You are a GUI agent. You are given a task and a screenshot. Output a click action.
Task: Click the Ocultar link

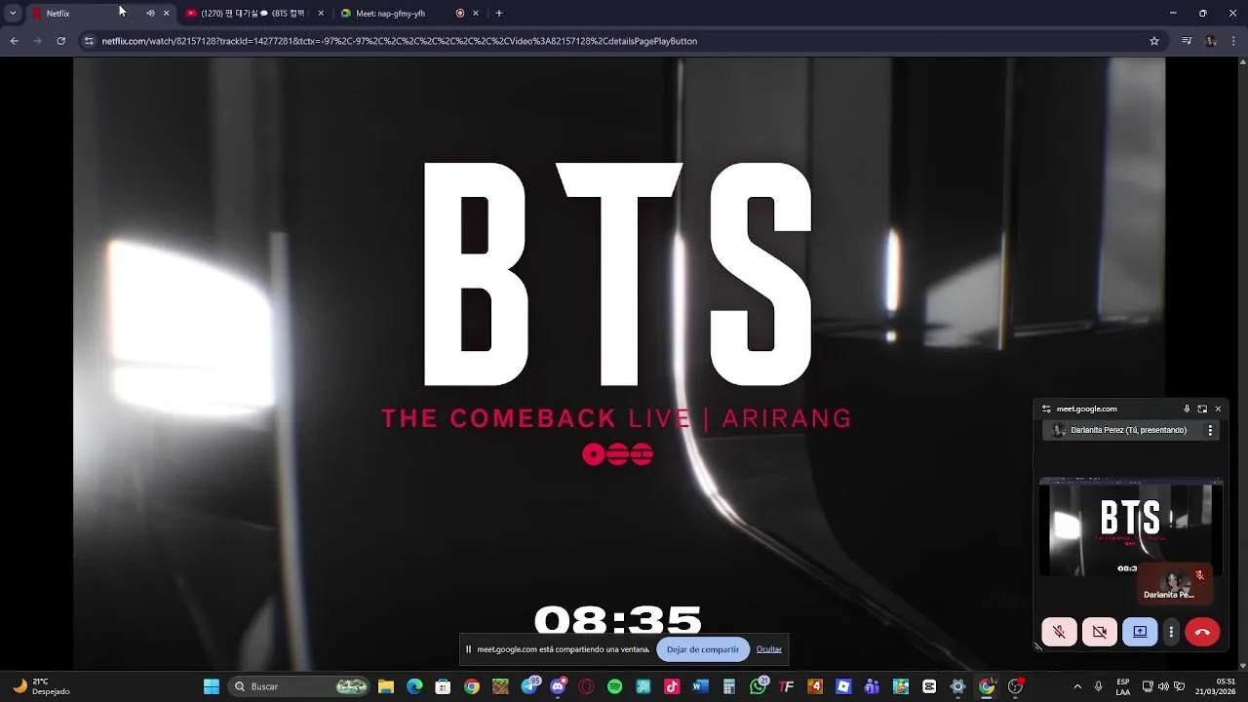[x=769, y=649]
